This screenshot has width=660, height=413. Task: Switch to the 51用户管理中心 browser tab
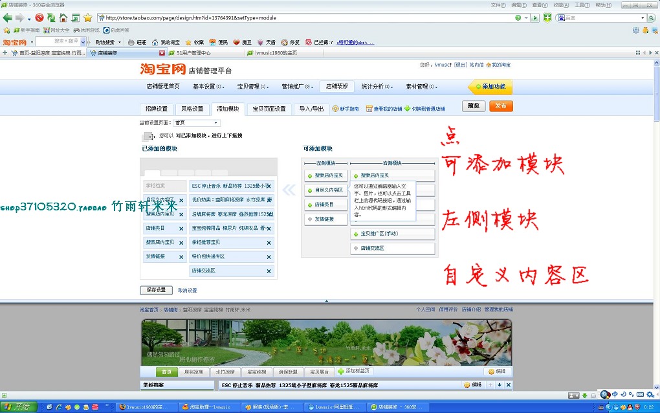[205, 53]
